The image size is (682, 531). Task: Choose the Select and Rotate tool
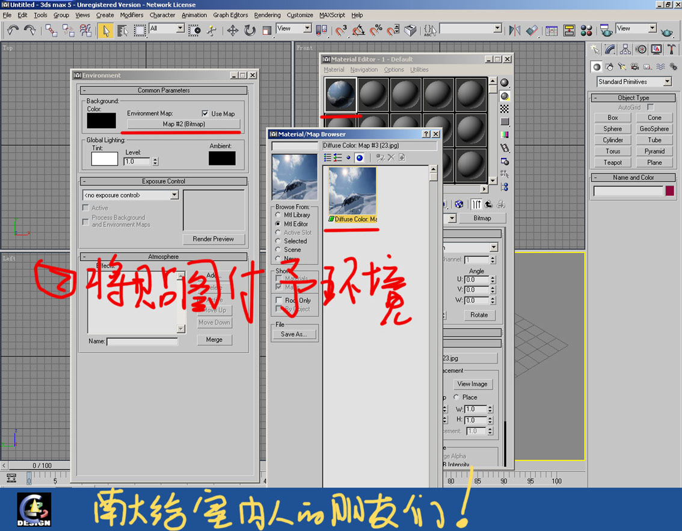(x=250, y=31)
